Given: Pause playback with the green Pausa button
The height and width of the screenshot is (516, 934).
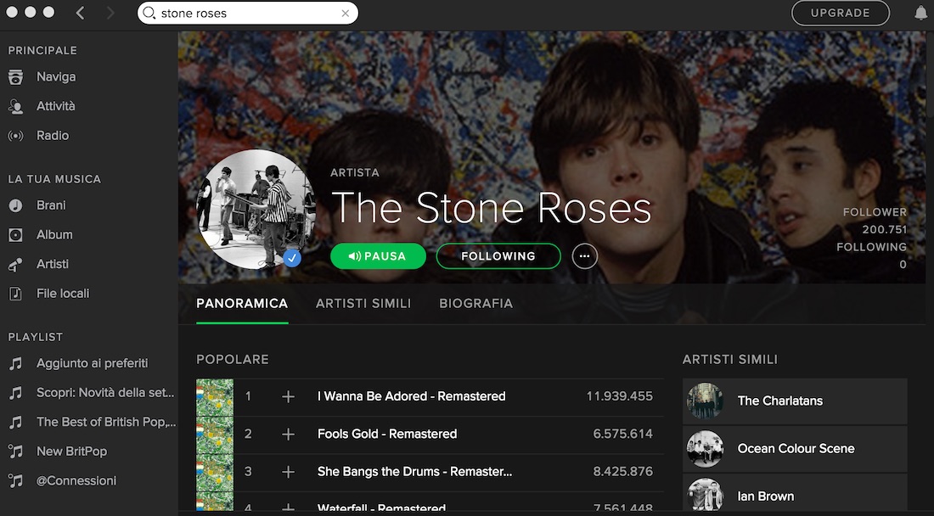Looking at the screenshot, I should [378, 255].
